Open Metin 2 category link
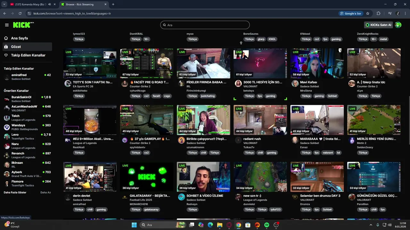Viewport: 410px width, 230px height. (x=362, y=143)
